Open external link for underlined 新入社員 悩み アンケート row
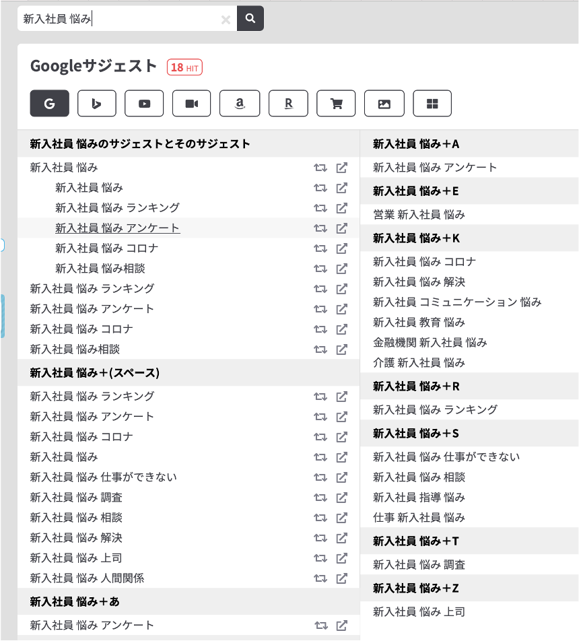Viewport: 579px width, 641px height. 342,228
